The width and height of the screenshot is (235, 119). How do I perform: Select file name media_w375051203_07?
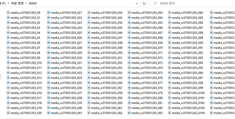click(x=25, y=48)
